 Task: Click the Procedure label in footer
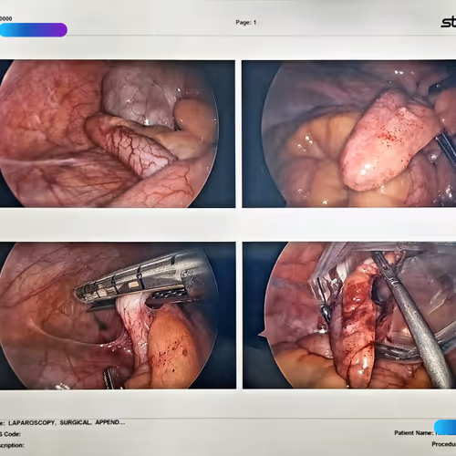click(x=444, y=444)
